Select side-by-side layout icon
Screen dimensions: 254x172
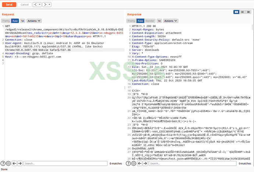coord(236,12)
